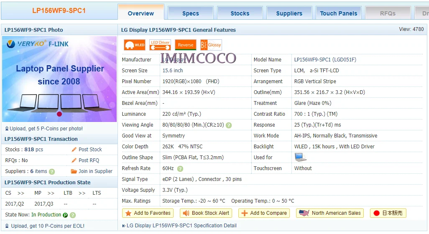This screenshot has height=234, width=429.
Task: Click the Laptop Panel Supplier banner photo
Action: (x=59, y=79)
